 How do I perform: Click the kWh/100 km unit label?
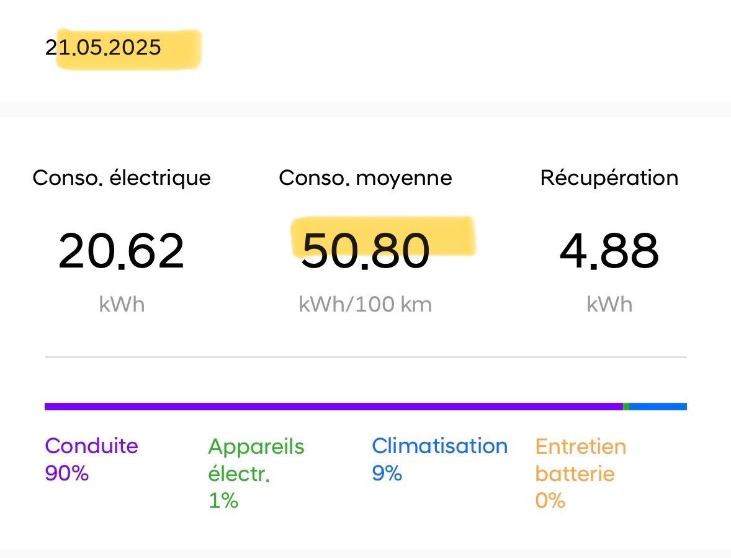click(x=365, y=304)
